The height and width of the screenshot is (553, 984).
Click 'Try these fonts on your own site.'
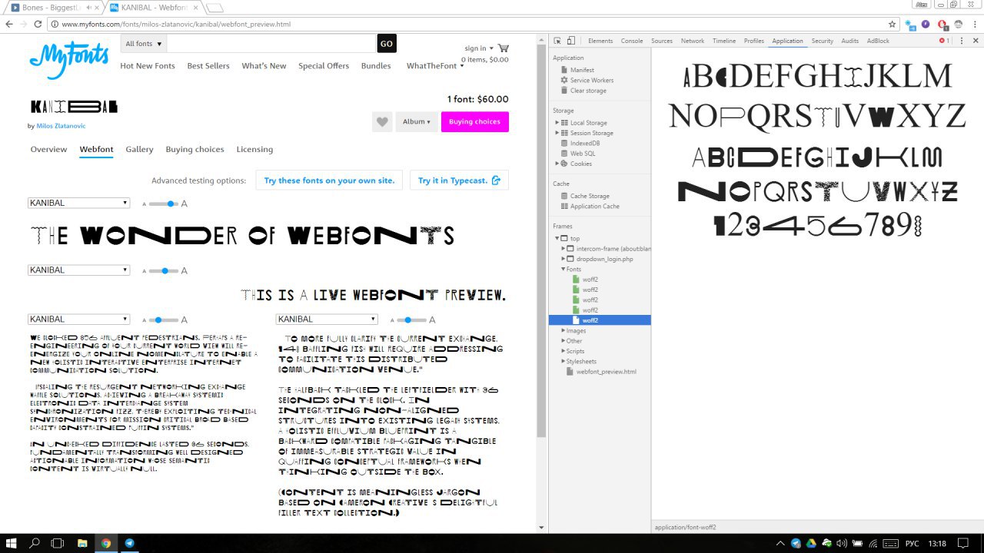[x=329, y=180]
